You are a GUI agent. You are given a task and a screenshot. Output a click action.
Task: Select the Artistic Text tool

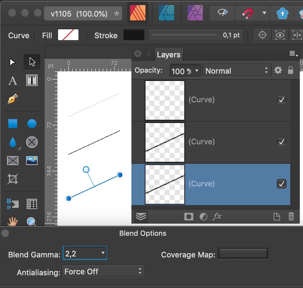pyautogui.click(x=12, y=81)
